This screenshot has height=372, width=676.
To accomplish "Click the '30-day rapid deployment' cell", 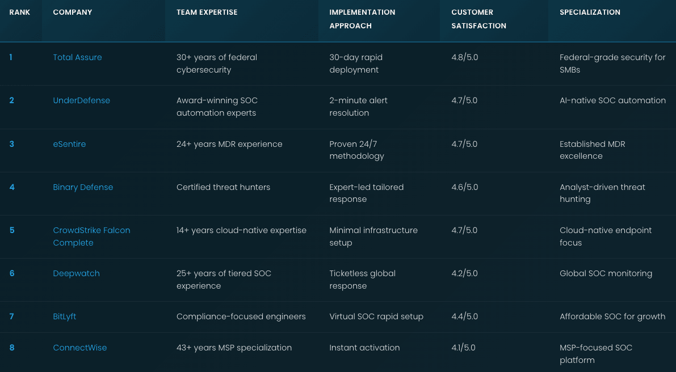I will pyautogui.click(x=356, y=64).
